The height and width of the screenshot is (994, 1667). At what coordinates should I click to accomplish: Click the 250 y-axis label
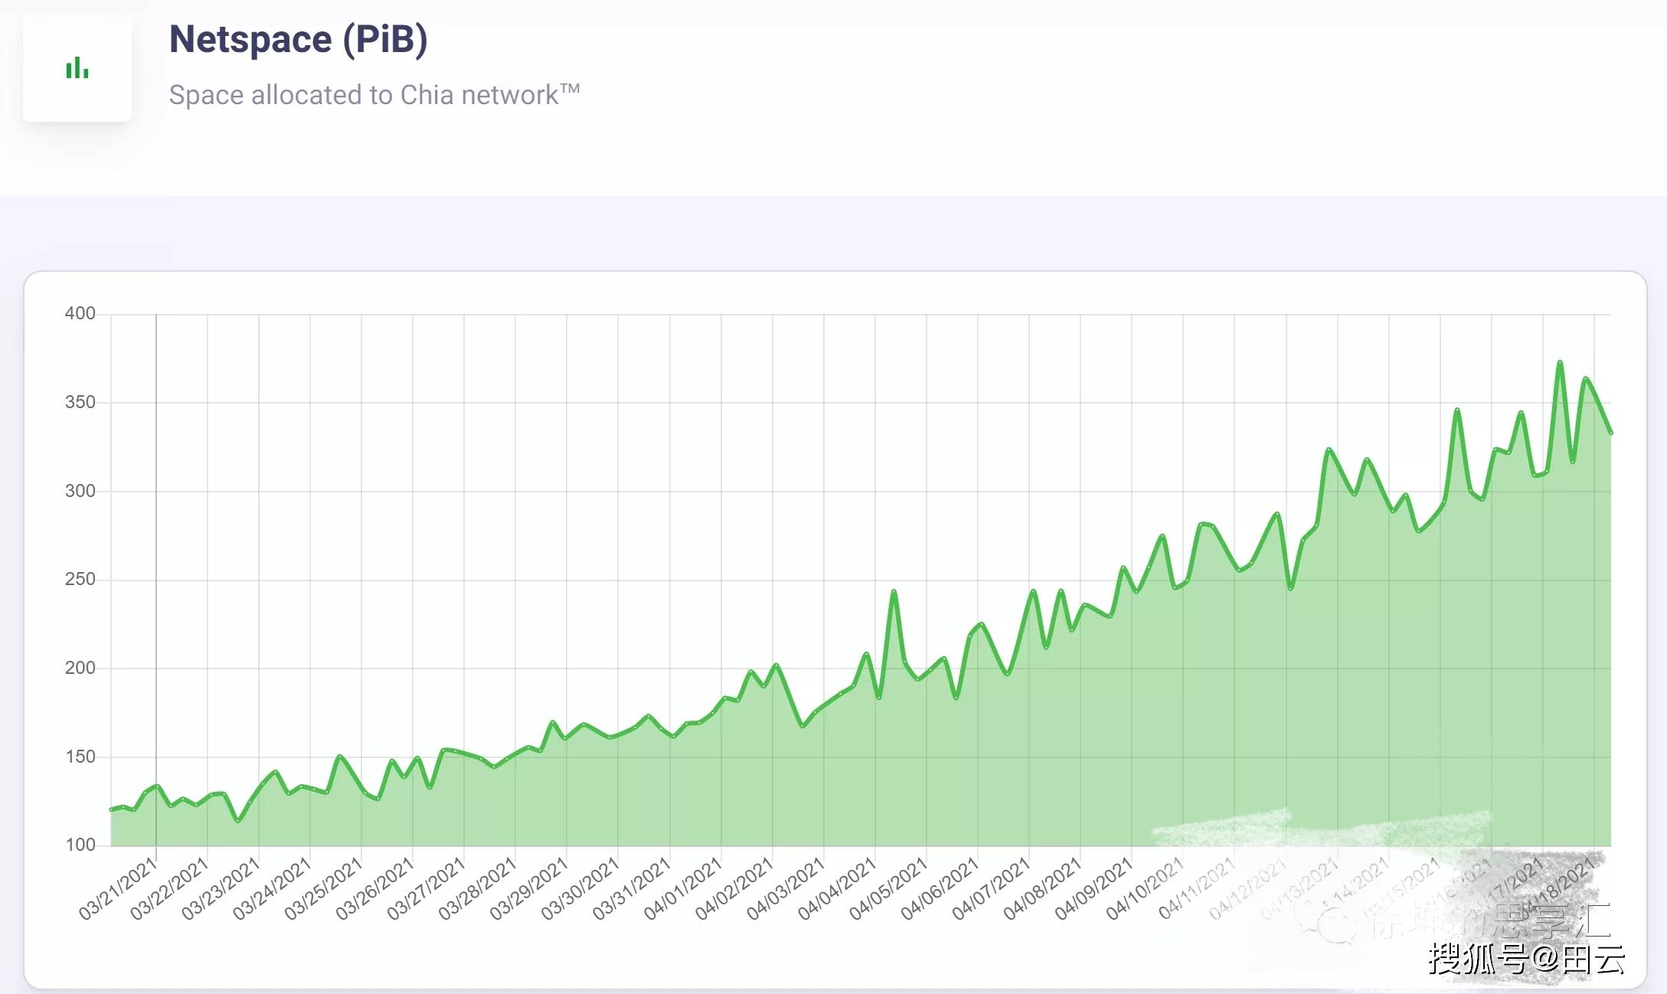80,579
